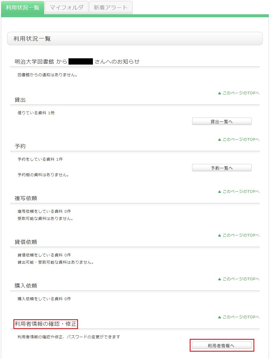Select the 複写依頼 section heading
The height and width of the screenshot is (360, 271).
(x=26, y=198)
